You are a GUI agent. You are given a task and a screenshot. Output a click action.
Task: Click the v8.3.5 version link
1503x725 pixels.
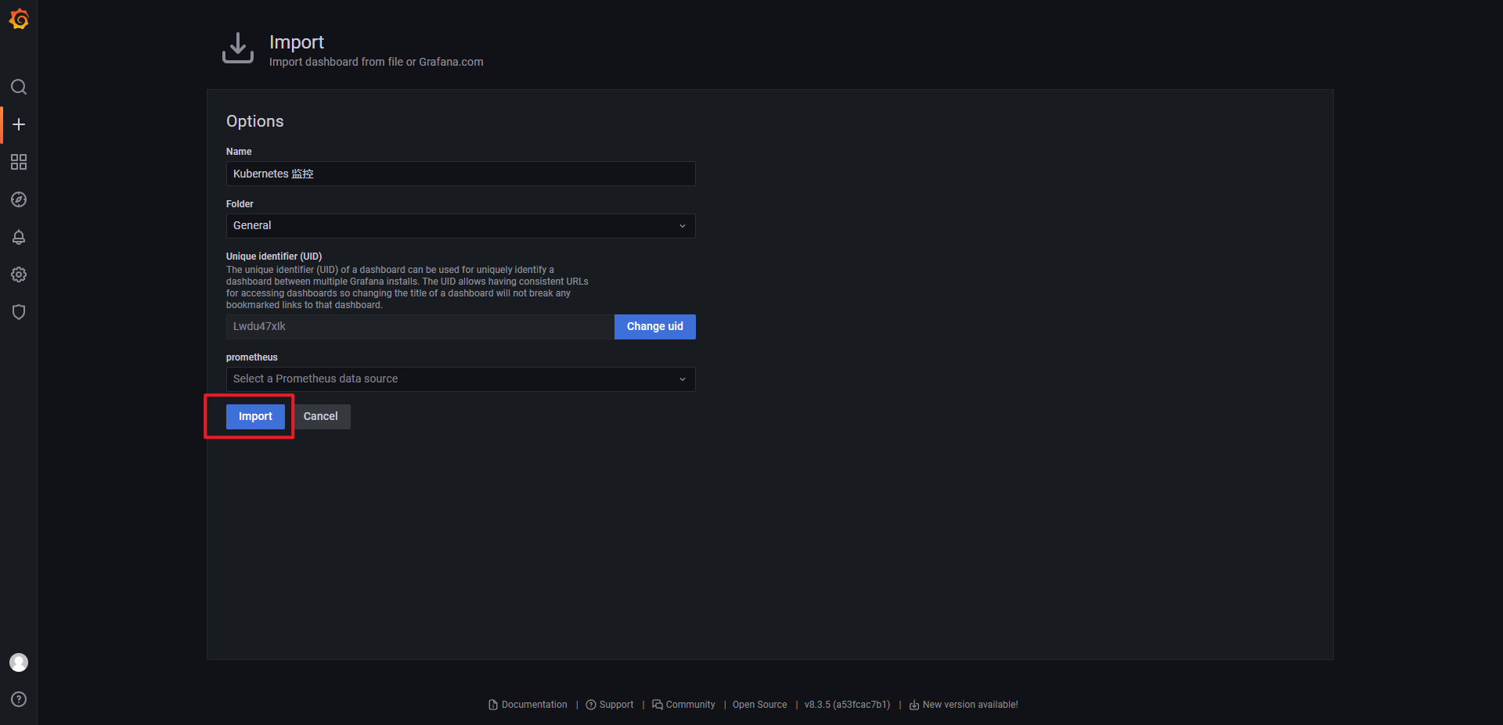coord(847,705)
